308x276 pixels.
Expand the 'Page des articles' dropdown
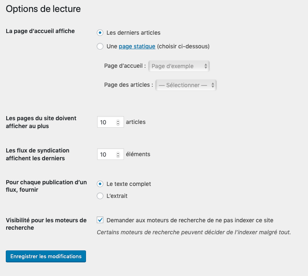pos(186,85)
